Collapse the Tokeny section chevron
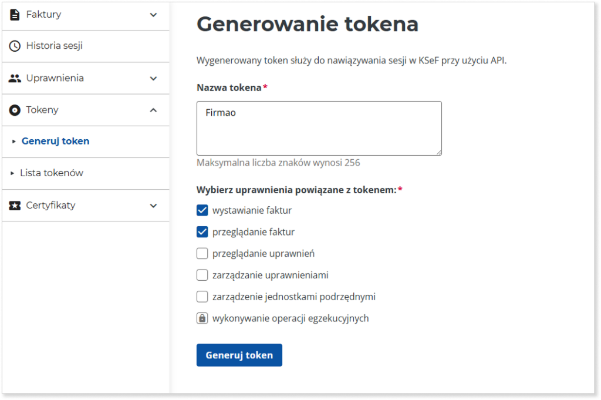The image size is (601, 400). [153, 110]
